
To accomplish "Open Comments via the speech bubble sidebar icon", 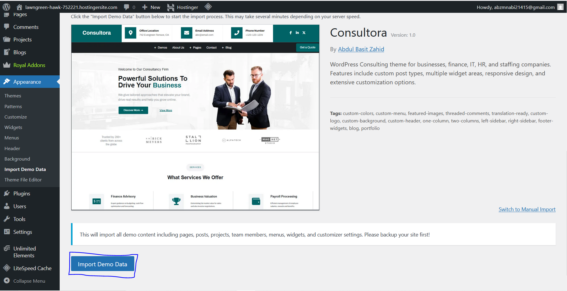I will coord(7,27).
